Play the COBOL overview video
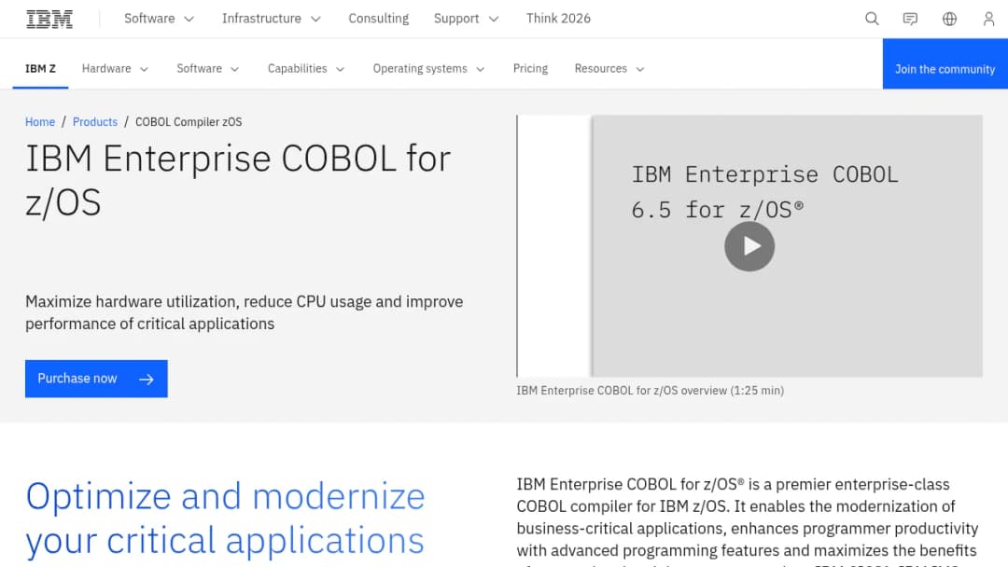 [749, 246]
